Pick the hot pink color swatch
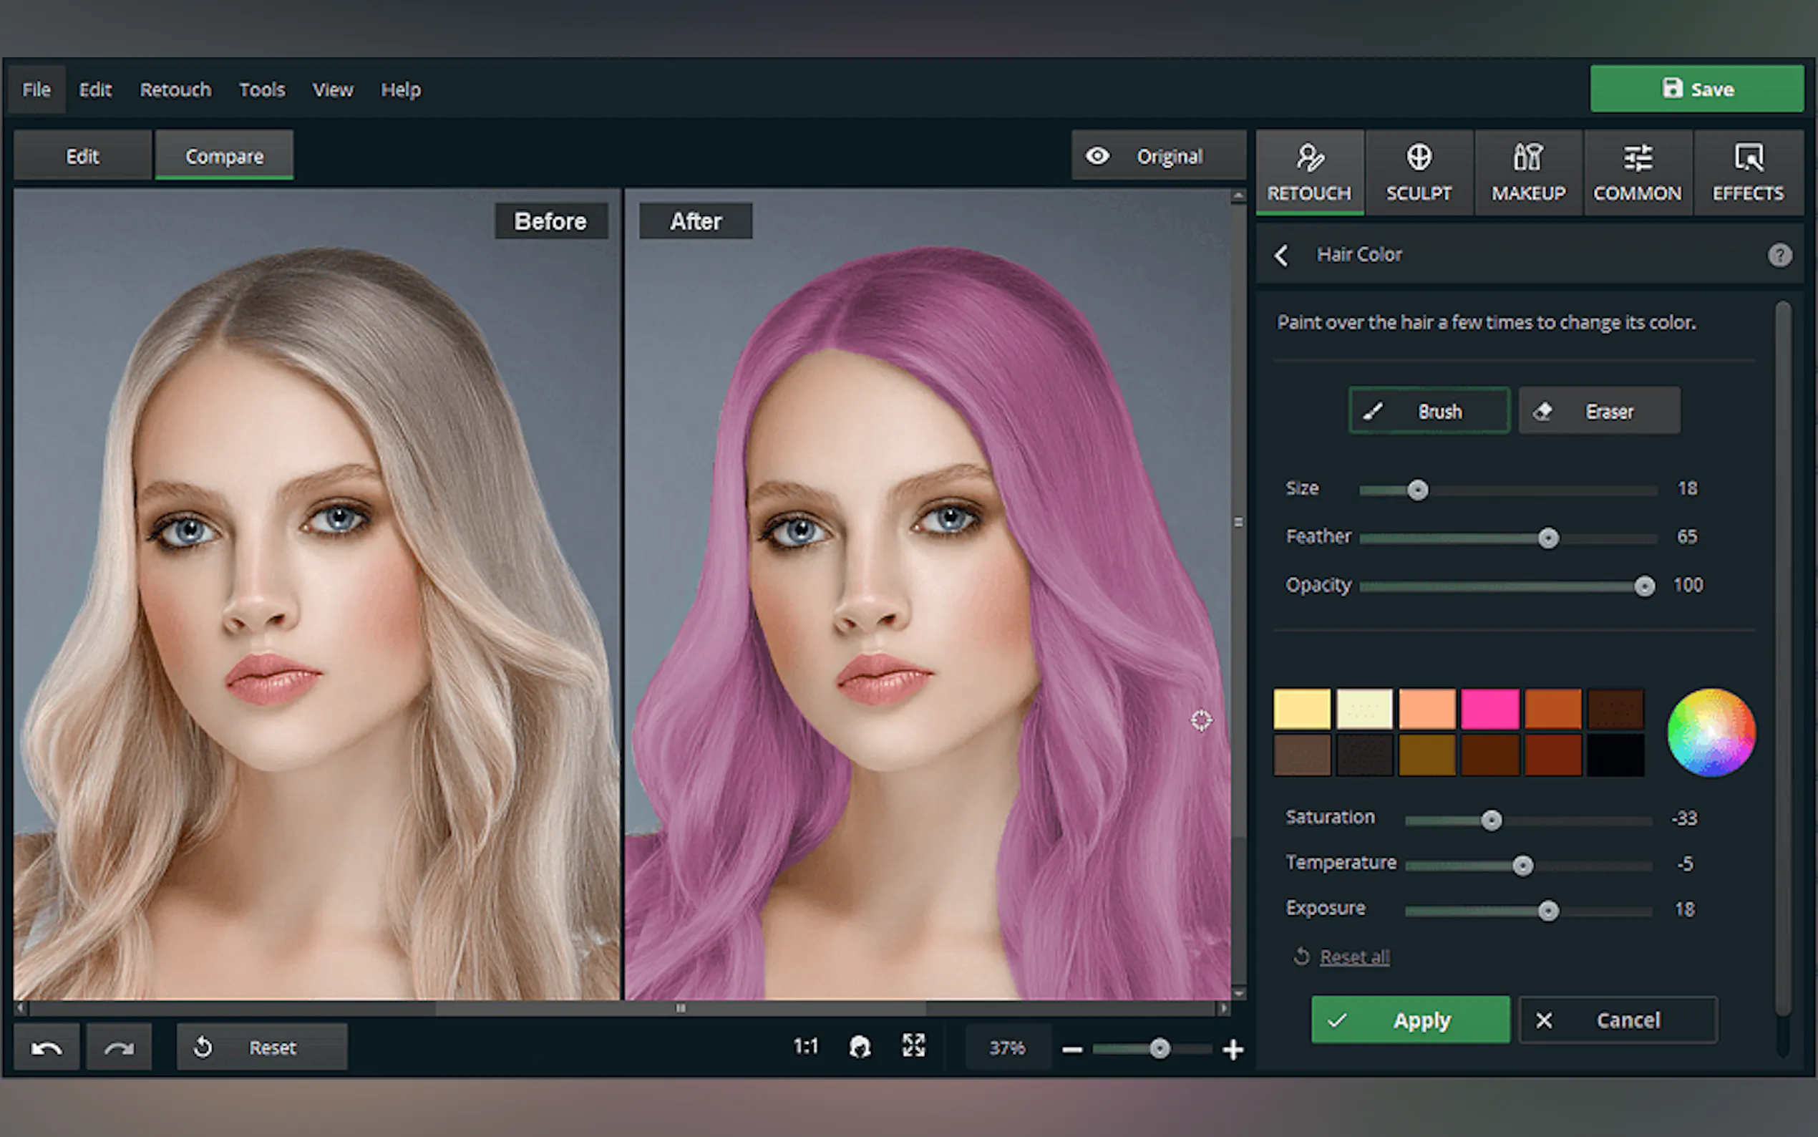Screen dimensions: 1818x1137 tap(1489, 709)
